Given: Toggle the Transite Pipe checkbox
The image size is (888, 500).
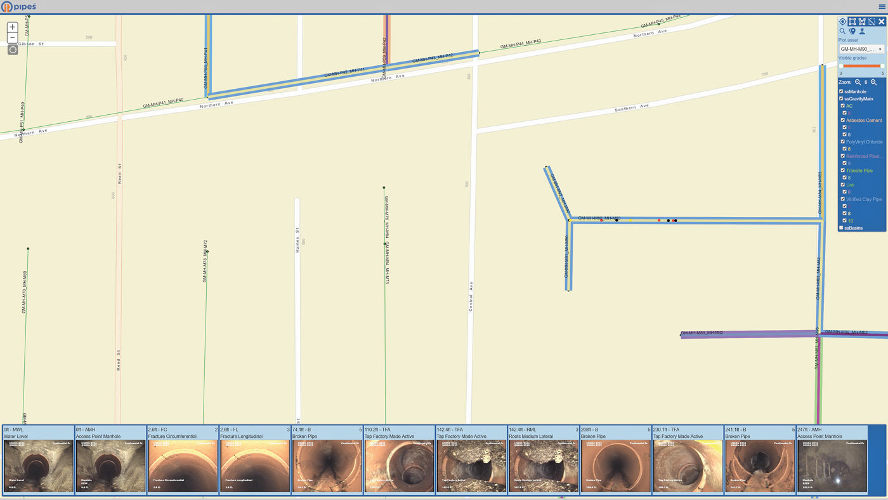Looking at the screenshot, I should tap(843, 171).
